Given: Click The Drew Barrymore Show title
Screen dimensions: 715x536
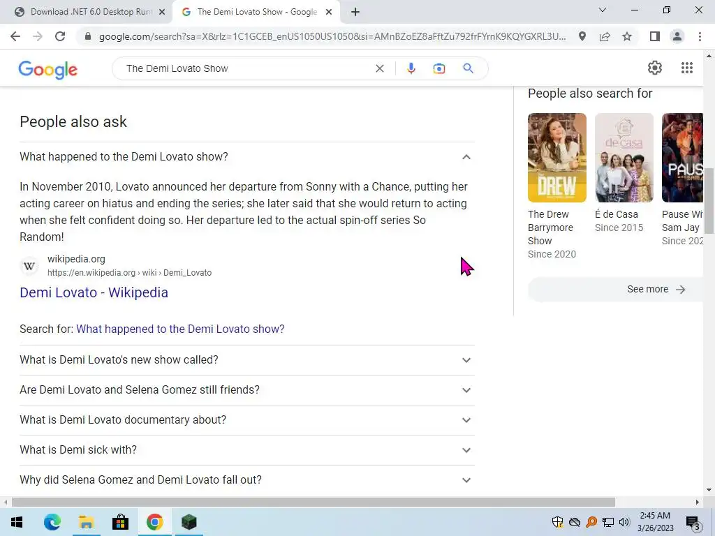Looking at the screenshot, I should (550, 228).
